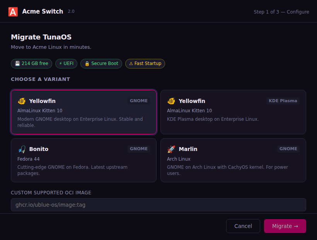317x240 pixels.
Task: Click the lightning bolt icon in UEFI badge
Action: (60, 63)
